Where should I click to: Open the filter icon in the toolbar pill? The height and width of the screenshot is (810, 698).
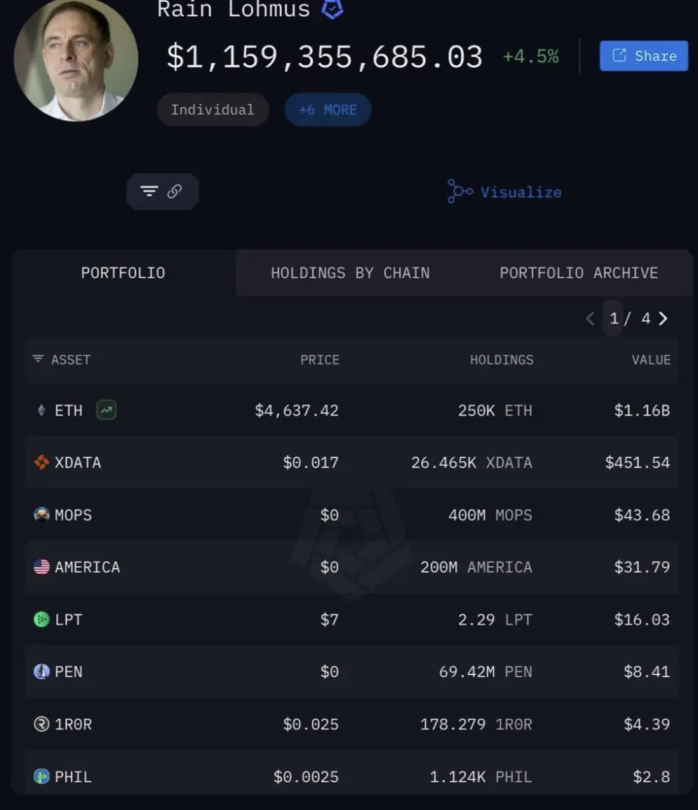pyautogui.click(x=149, y=192)
